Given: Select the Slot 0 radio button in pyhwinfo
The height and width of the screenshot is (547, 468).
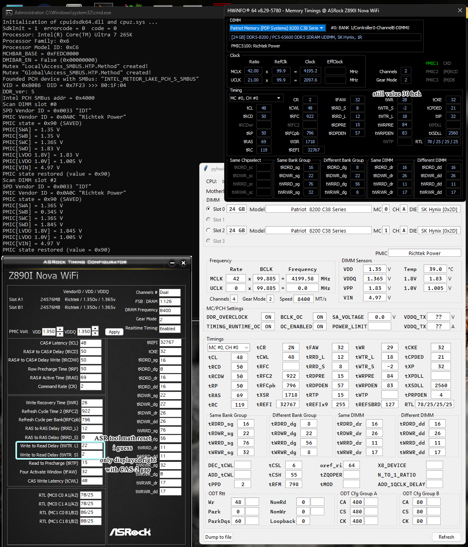Looking at the screenshot, I should click(208, 209).
